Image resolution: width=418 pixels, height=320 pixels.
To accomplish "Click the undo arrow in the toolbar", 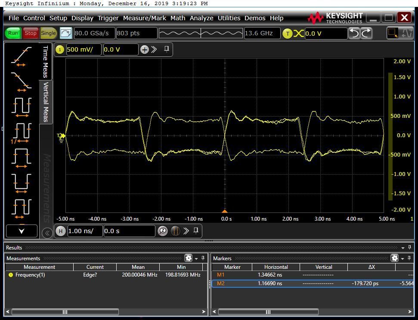I will tap(354, 33).
